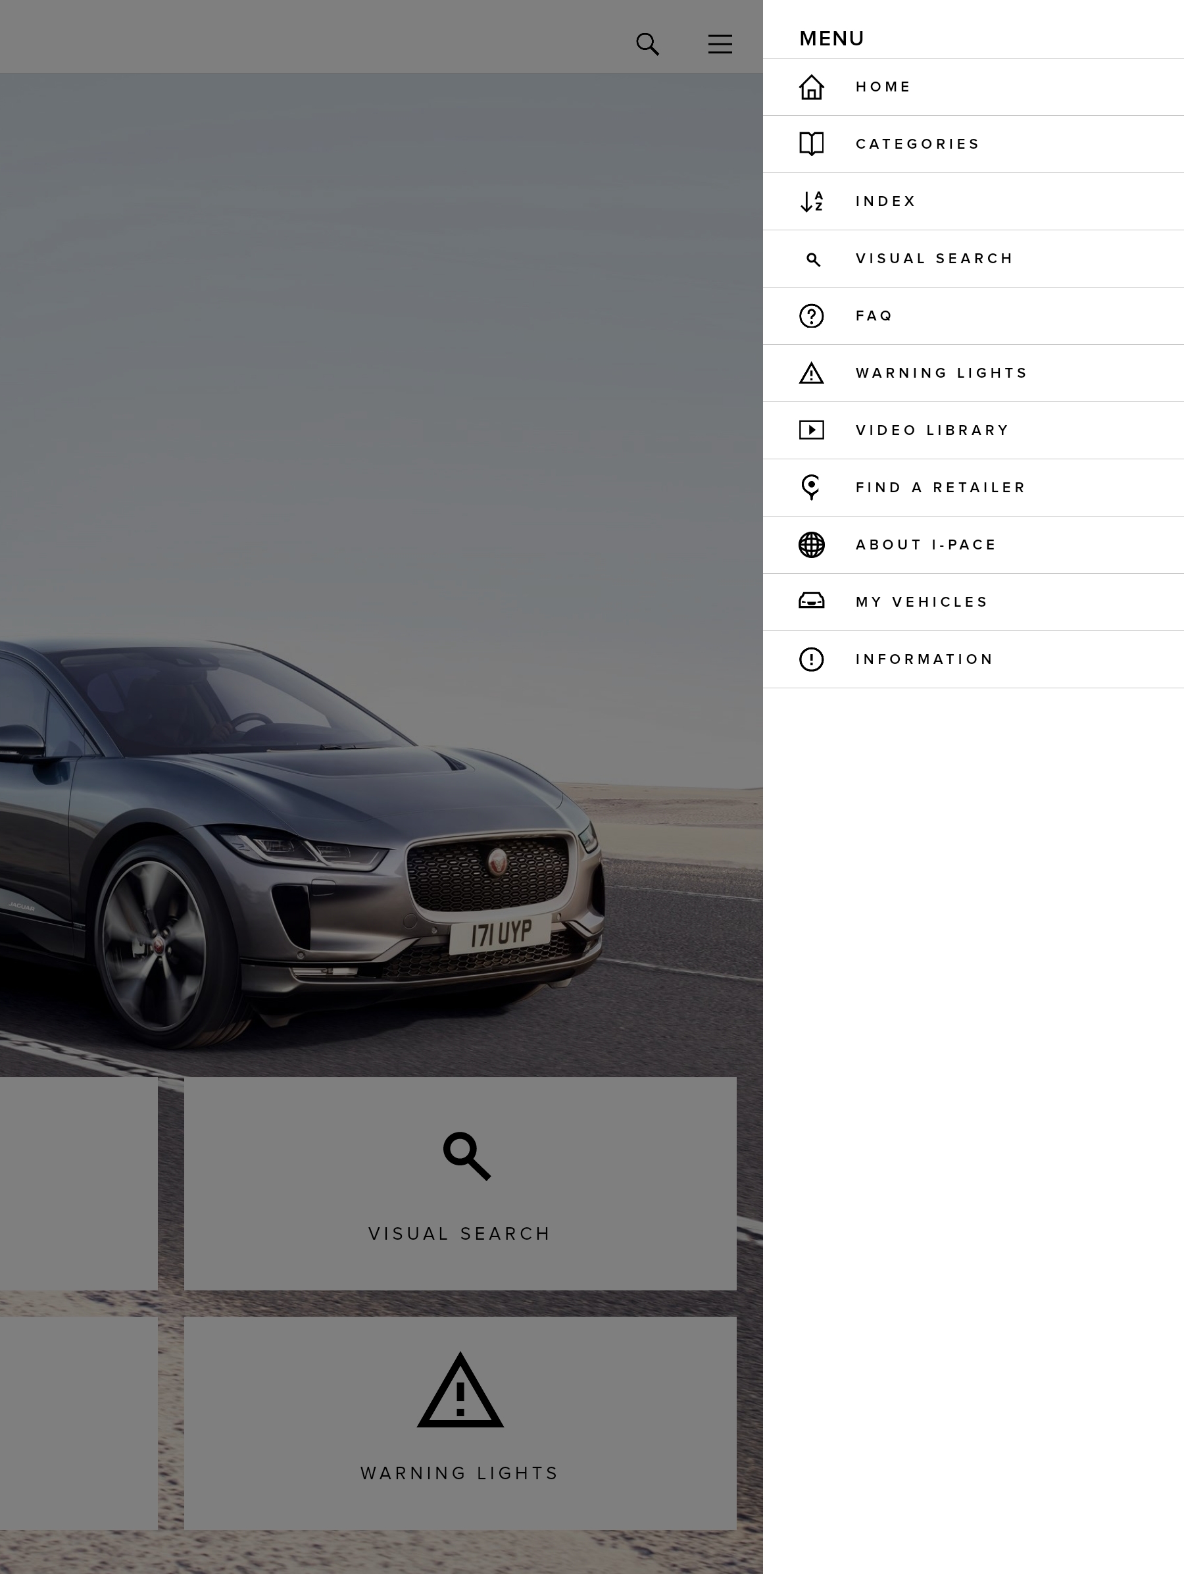Click the Categories open-book icon
The width and height of the screenshot is (1184, 1574).
(810, 143)
